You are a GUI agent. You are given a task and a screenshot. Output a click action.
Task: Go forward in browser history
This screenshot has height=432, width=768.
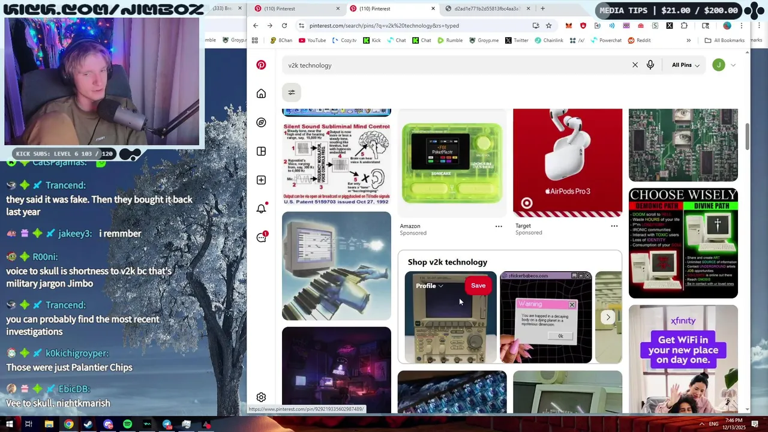[x=270, y=25]
